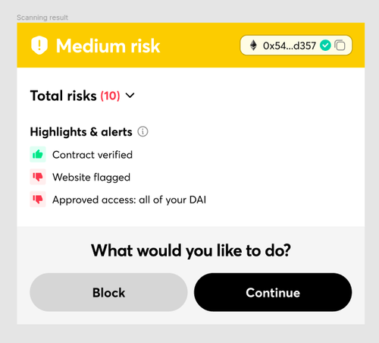
Task: Click the thumbs-down icon beside Website flagged
Action: 38,177
